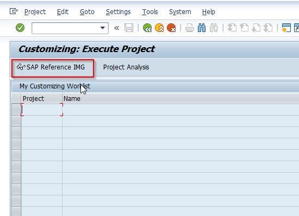Screen dimensions: 299x216
Task: Click the Find Next binoculars icon
Action: point(214,28)
